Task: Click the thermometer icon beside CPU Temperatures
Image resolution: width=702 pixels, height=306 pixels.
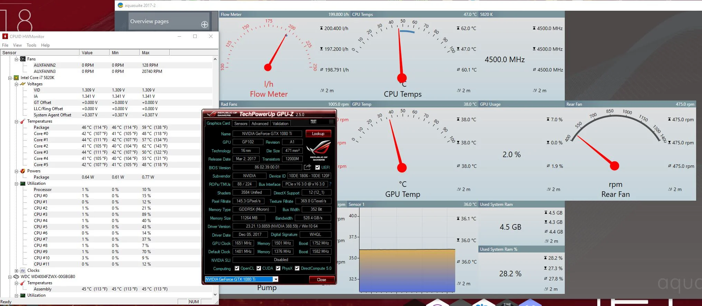Action: [x=23, y=121]
